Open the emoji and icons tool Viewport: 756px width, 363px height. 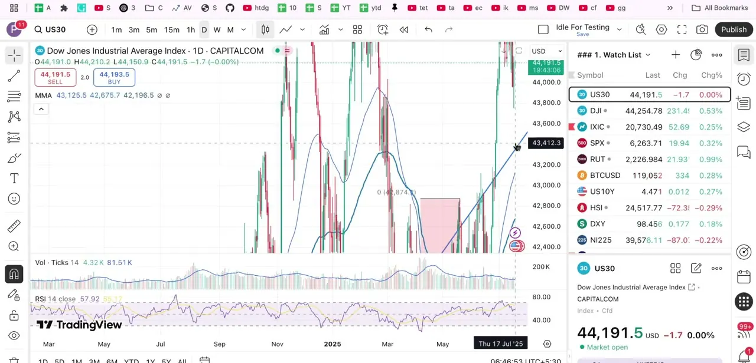pos(14,199)
